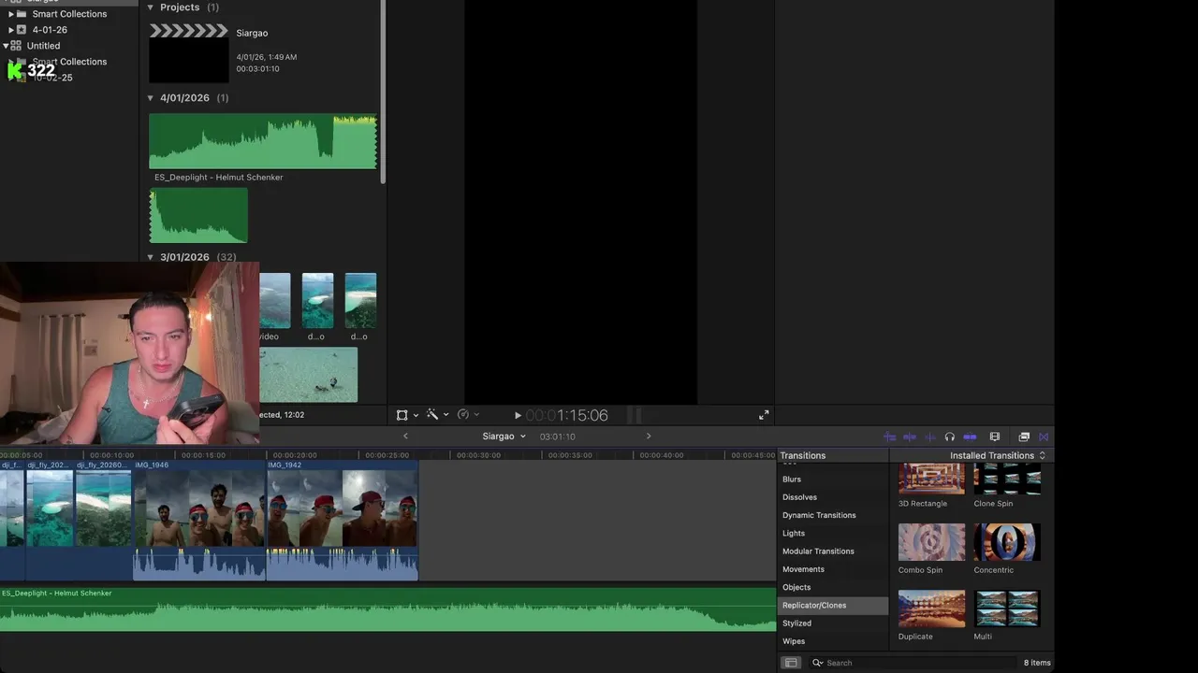Collapse the 3/01/2026 group triangle
1198x673 pixels.
150,257
